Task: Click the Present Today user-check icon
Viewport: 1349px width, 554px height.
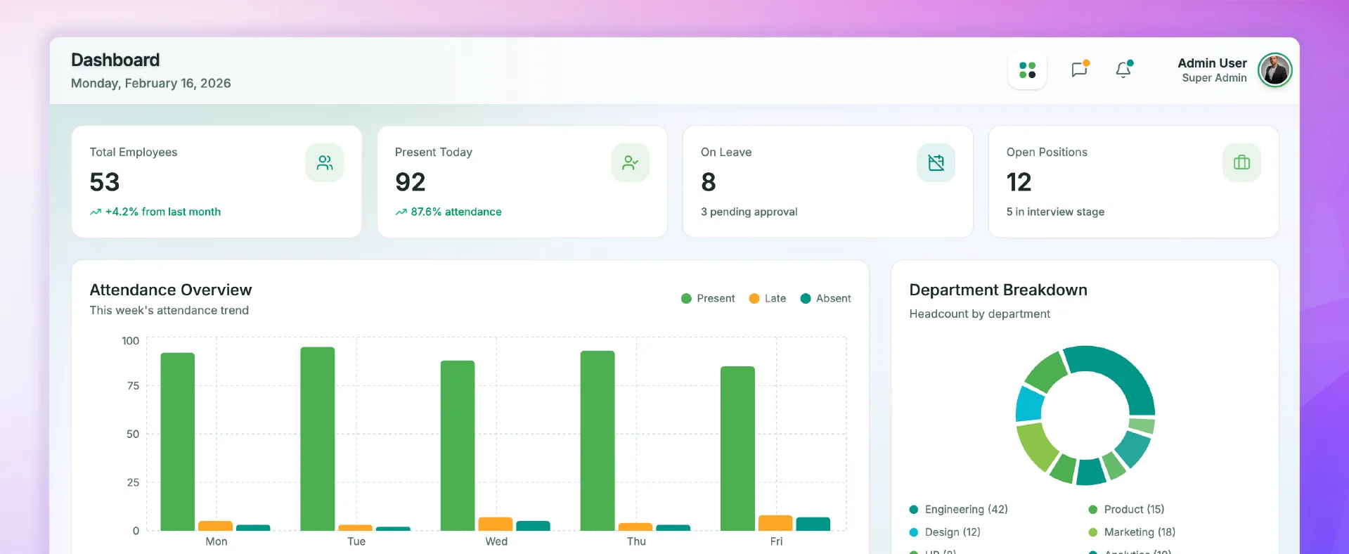Action: tap(631, 163)
